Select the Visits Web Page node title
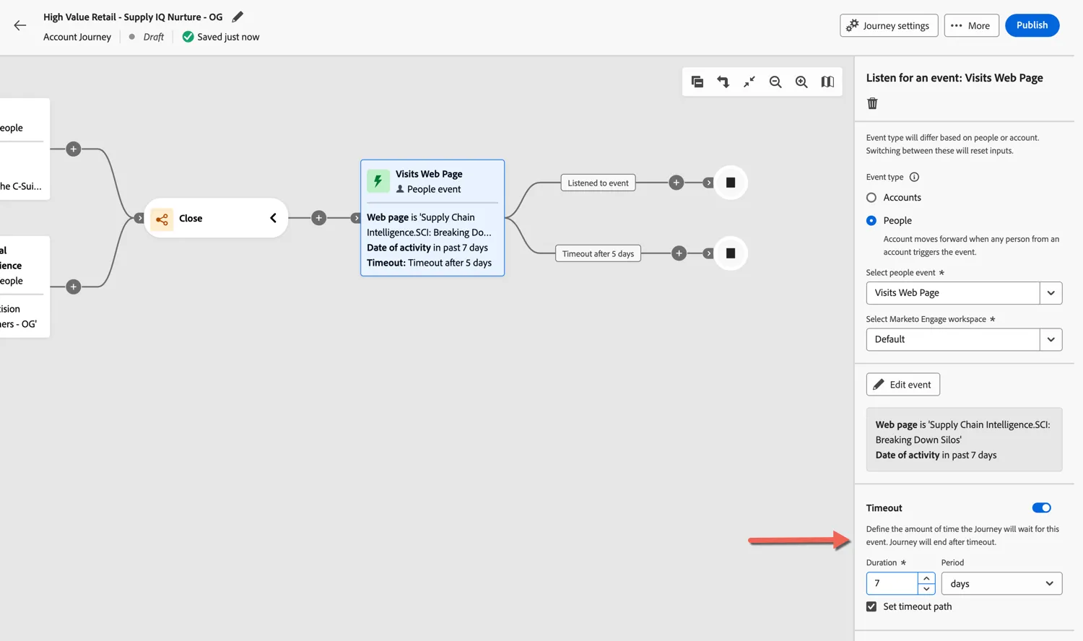 pos(429,174)
